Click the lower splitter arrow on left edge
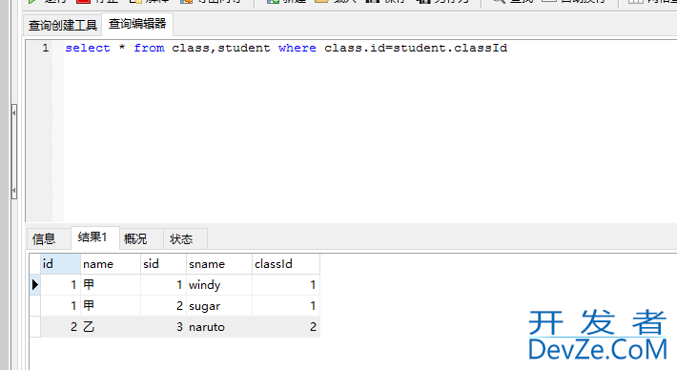677x370 pixels. 14,191
